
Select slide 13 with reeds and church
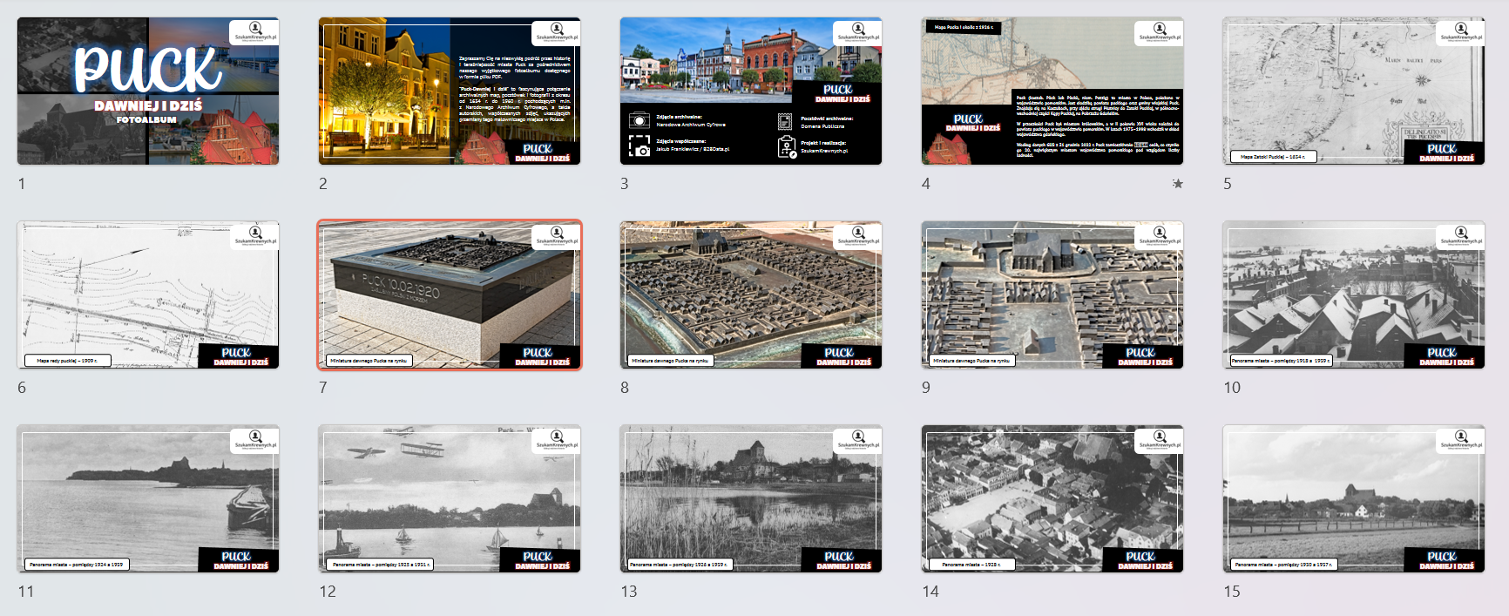pyautogui.click(x=750, y=498)
